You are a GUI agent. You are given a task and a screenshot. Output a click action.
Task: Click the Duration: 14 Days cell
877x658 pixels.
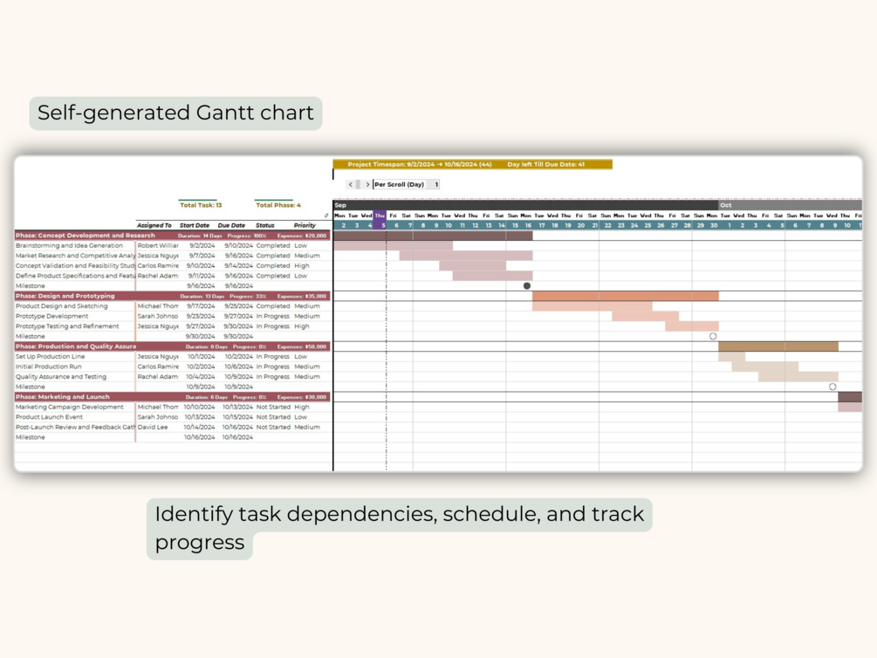(x=200, y=236)
